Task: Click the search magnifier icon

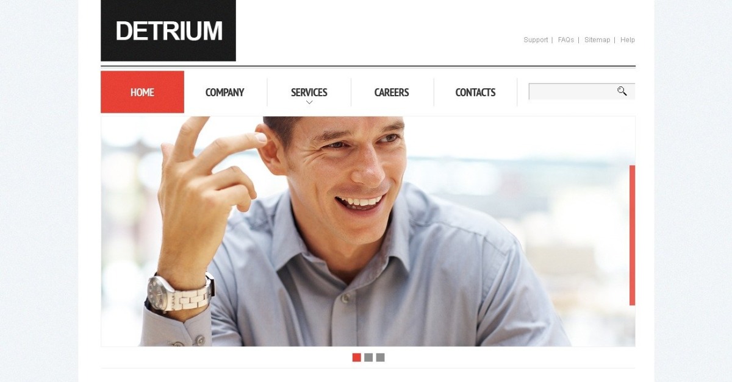Action: (622, 91)
